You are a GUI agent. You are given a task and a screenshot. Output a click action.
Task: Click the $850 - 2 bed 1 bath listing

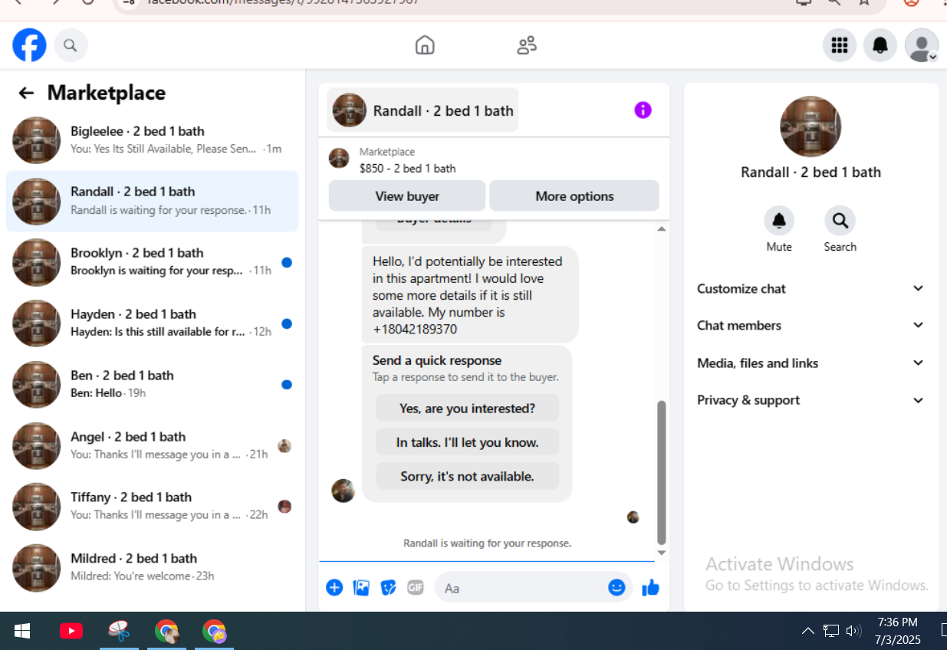tap(407, 169)
